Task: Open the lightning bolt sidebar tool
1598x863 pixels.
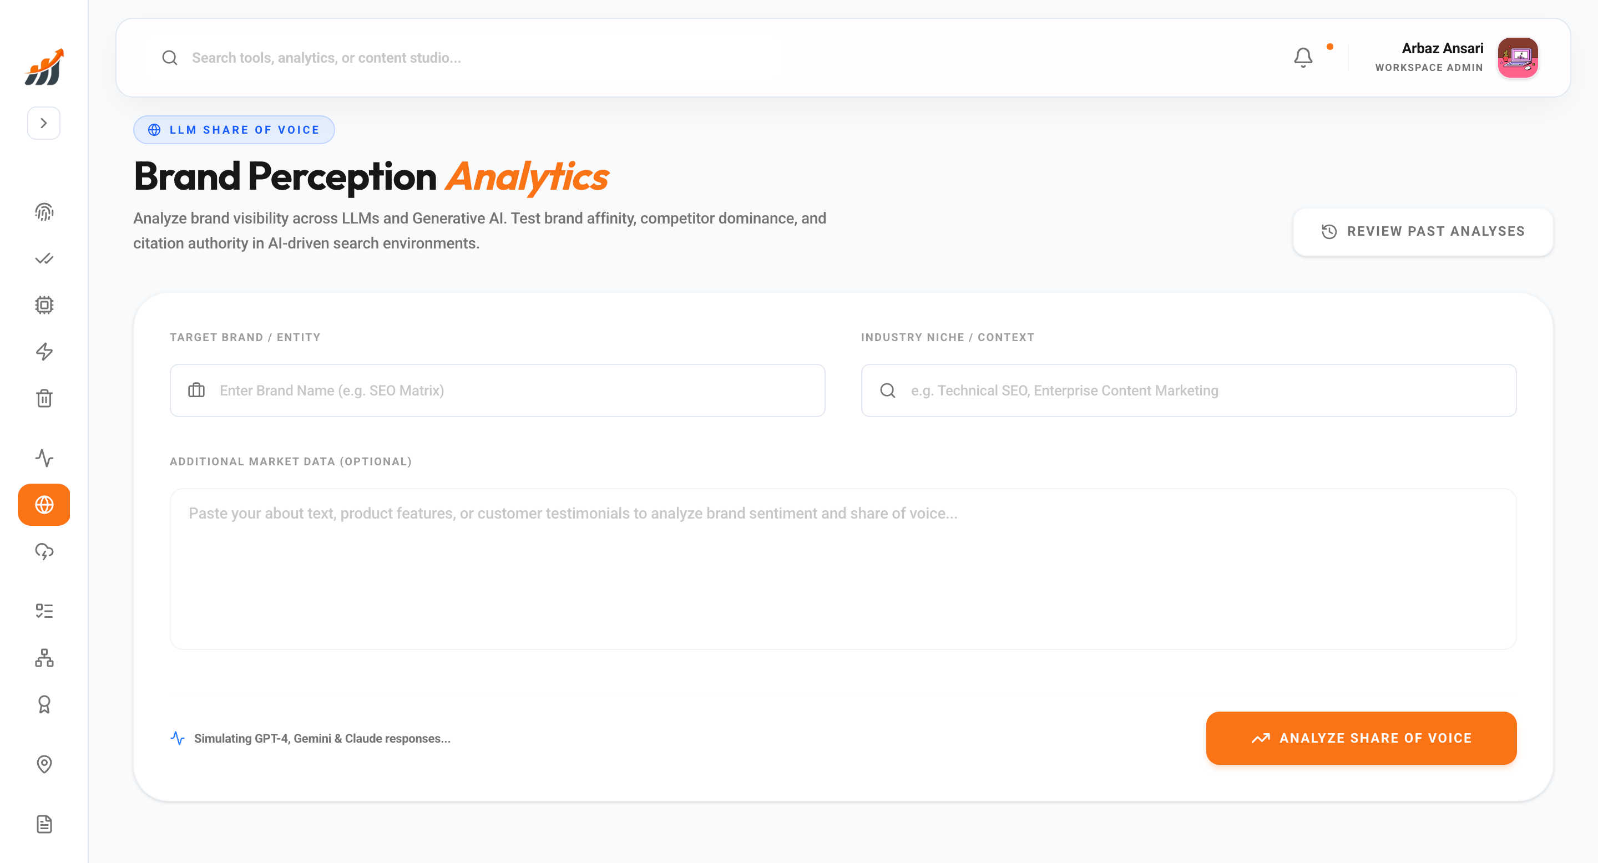Action: (44, 352)
